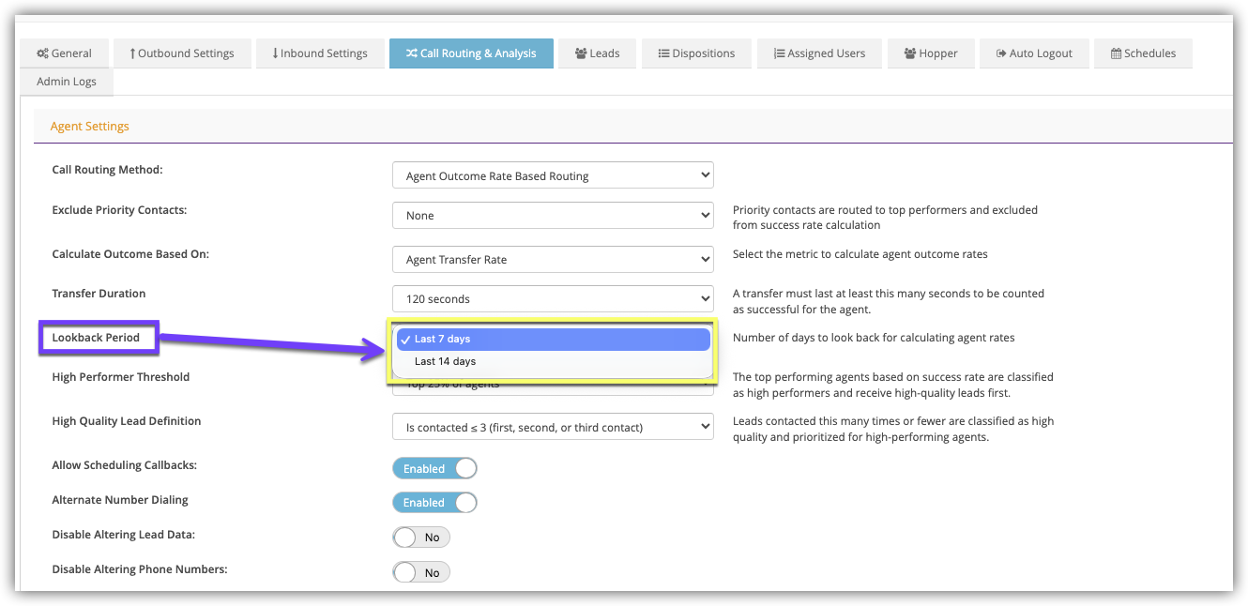
Task: Click the Transfer Duration label
Action: [99, 294]
